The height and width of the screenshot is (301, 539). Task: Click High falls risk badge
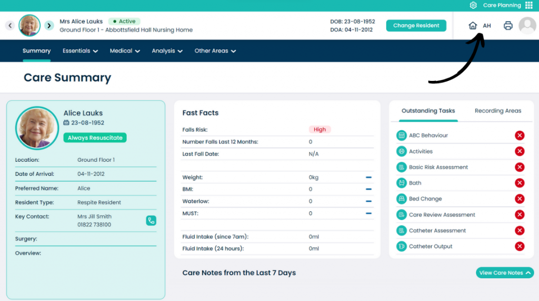pyautogui.click(x=320, y=129)
